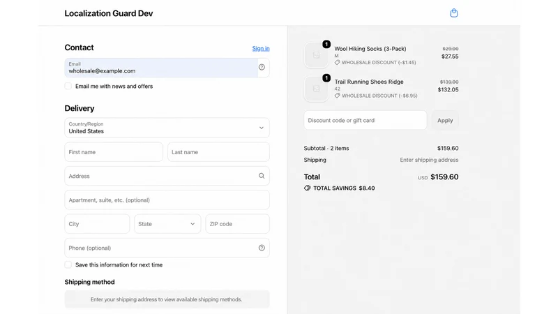
Task: Click the Trail Running Shoes Ridge name
Action: coord(369,82)
